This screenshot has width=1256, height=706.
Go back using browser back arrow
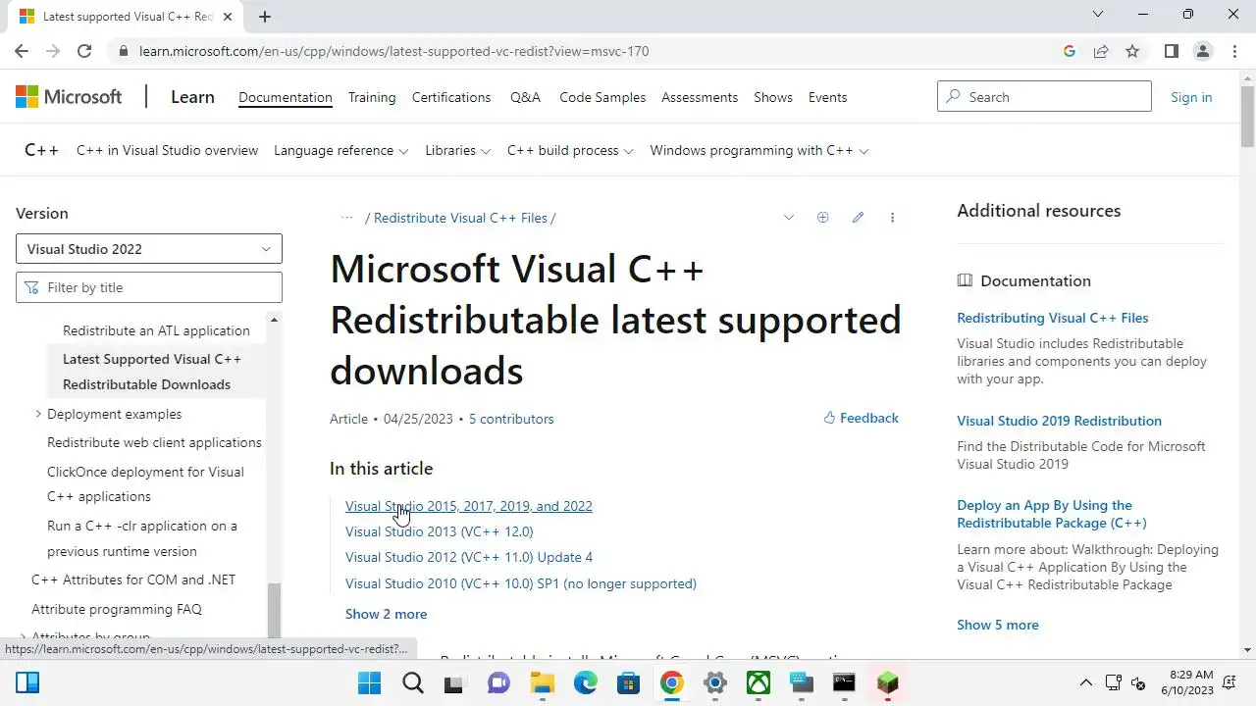[22, 51]
